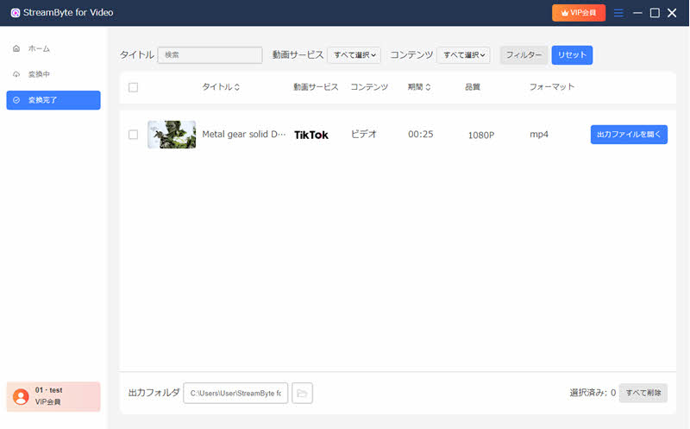The width and height of the screenshot is (690, 429).
Task: Maximize the StreamByte window
Action: pyautogui.click(x=655, y=13)
